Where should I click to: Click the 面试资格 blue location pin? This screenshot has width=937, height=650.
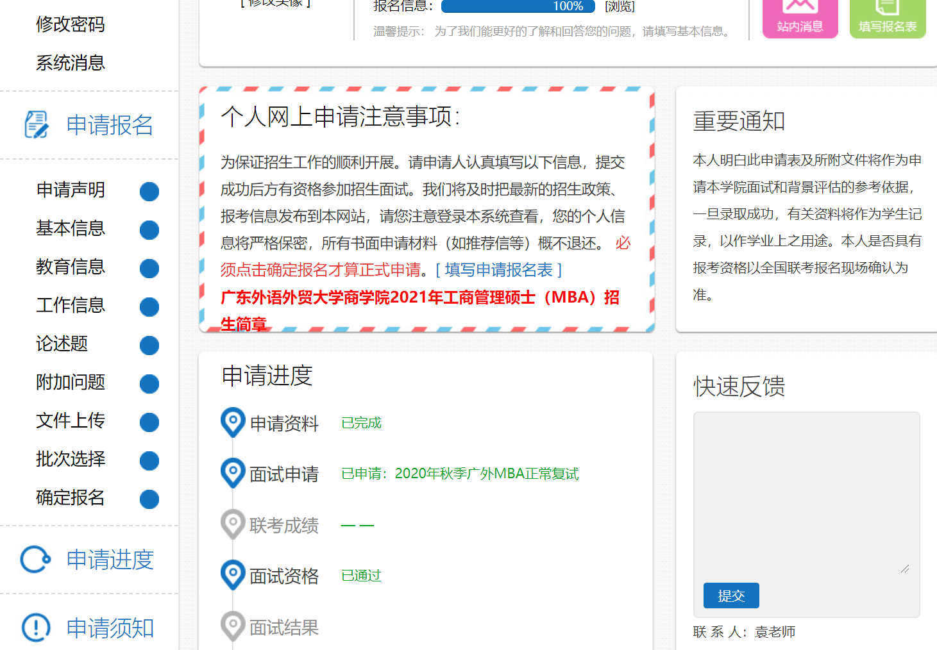pyautogui.click(x=233, y=574)
